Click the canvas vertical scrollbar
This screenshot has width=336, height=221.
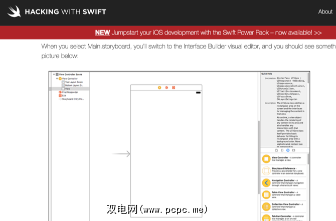tap(259, 157)
